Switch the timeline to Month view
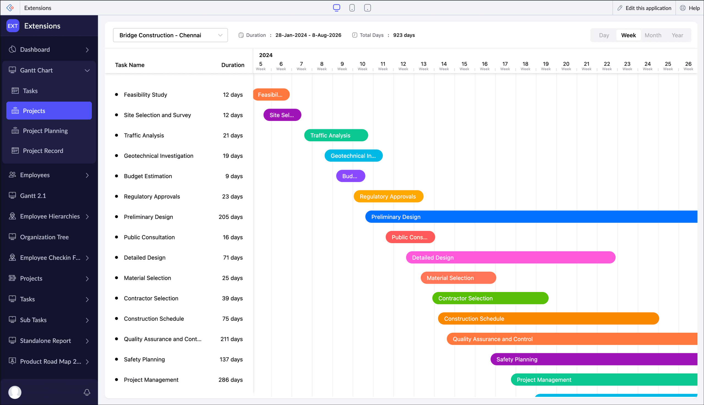This screenshot has width=704, height=405. point(653,35)
